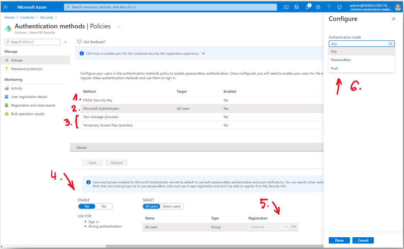Viewport: 404px width, 249px height.
Task: Switch TARGET to Select users
Action: pos(172,206)
